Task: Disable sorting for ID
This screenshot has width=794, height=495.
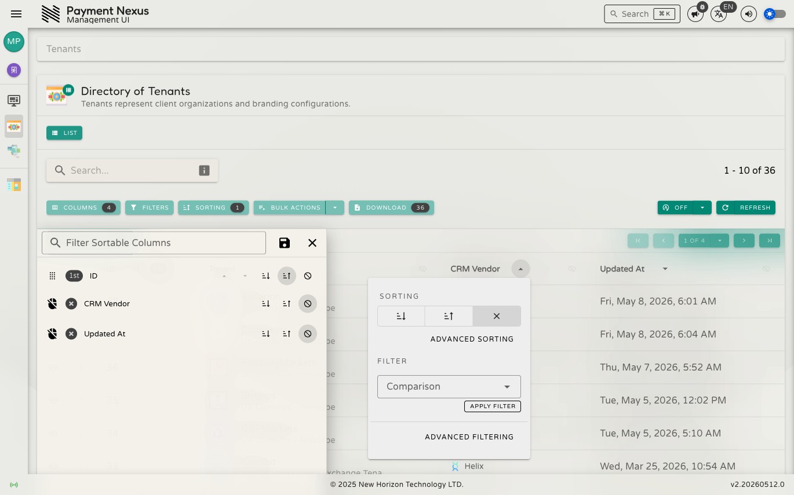Action: (x=308, y=276)
